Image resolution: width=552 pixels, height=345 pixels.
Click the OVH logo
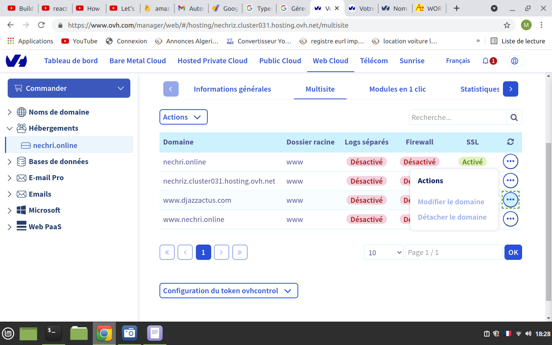click(x=16, y=61)
